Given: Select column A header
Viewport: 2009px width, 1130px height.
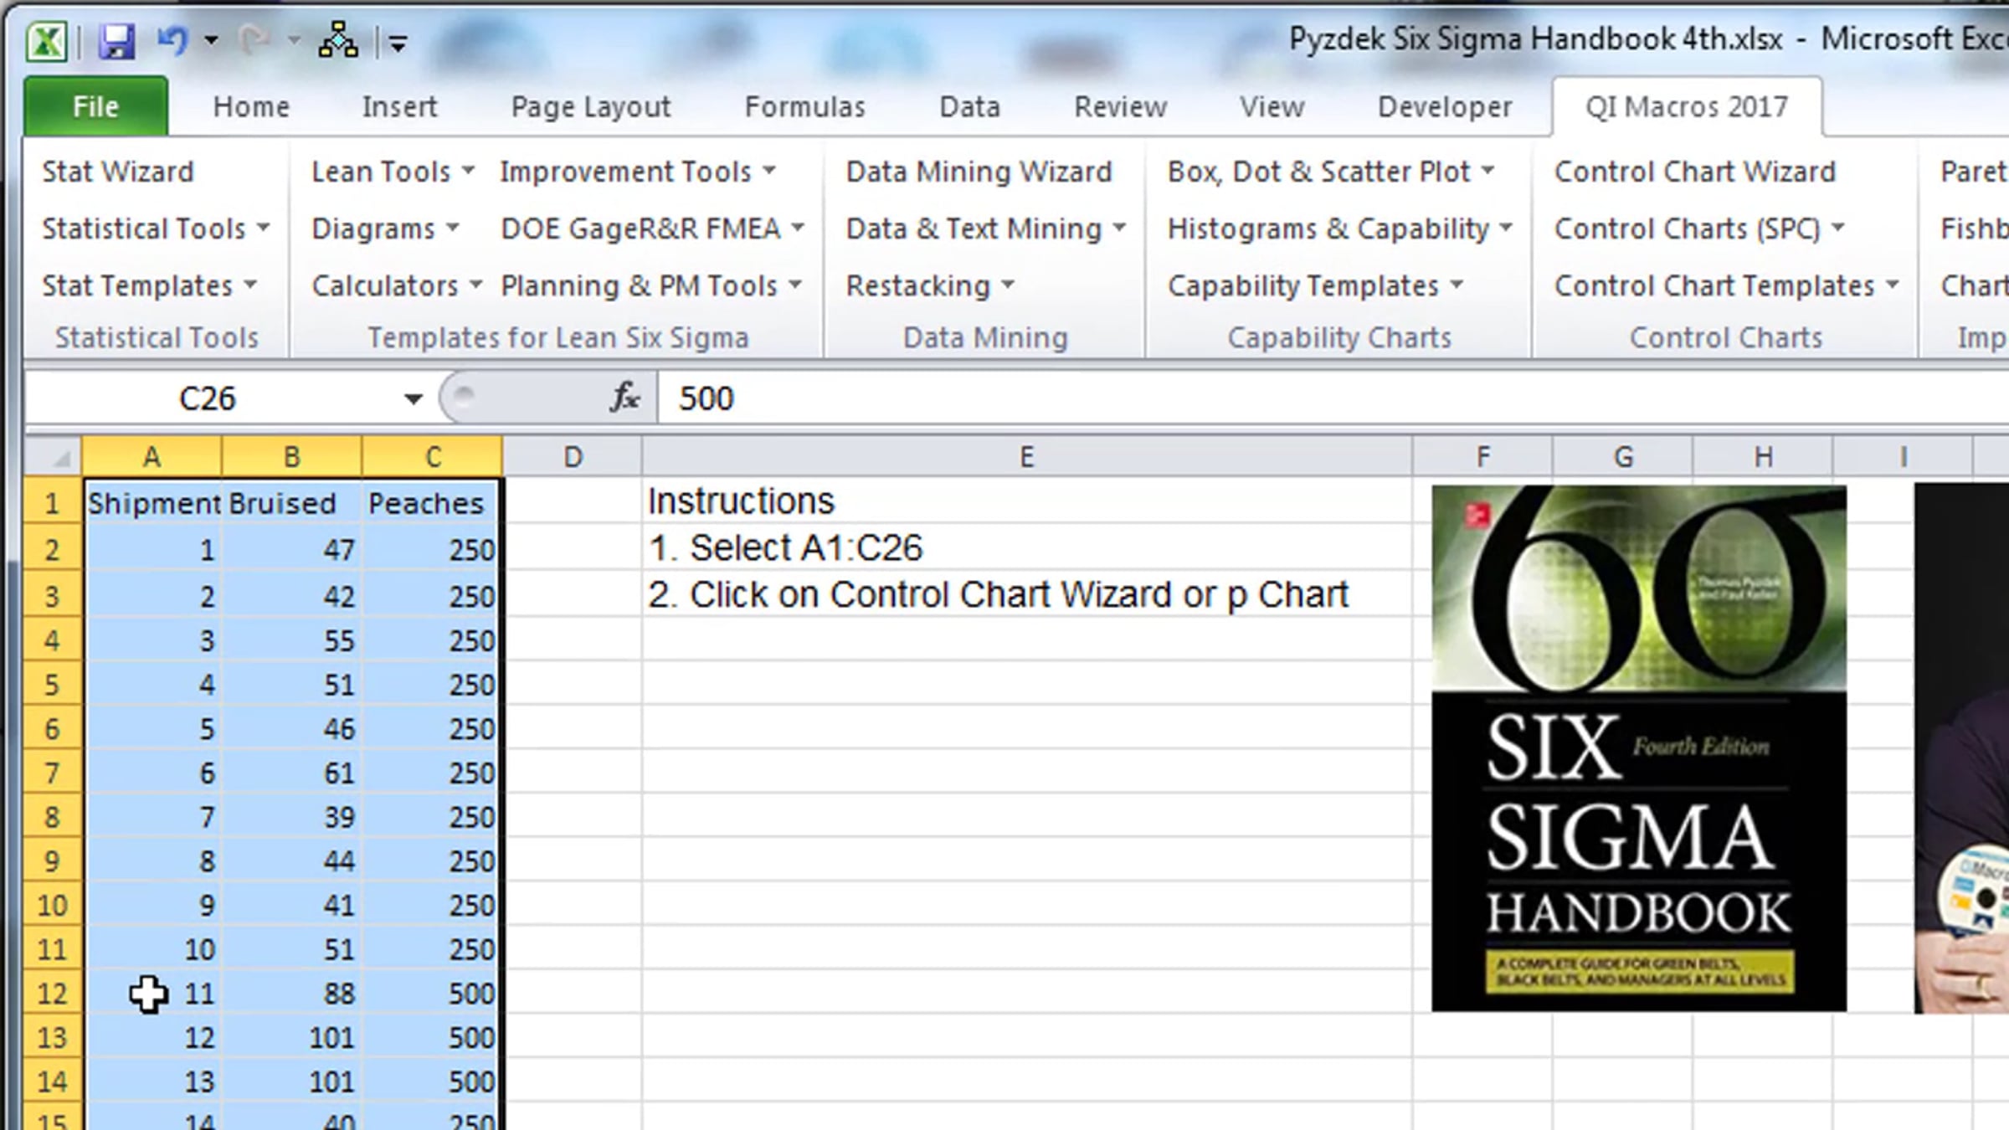Looking at the screenshot, I should pos(152,457).
